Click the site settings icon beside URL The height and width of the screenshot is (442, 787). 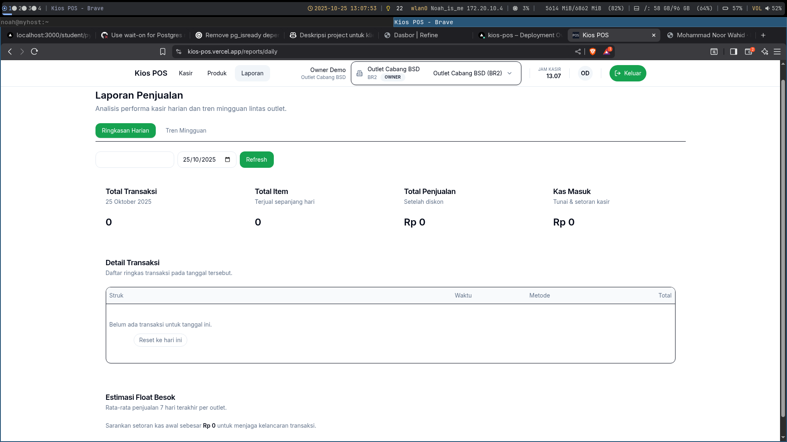point(179,52)
